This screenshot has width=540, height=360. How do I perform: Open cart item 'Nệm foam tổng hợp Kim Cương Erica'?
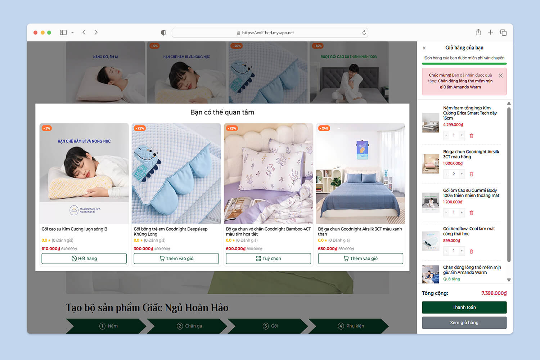(470, 113)
